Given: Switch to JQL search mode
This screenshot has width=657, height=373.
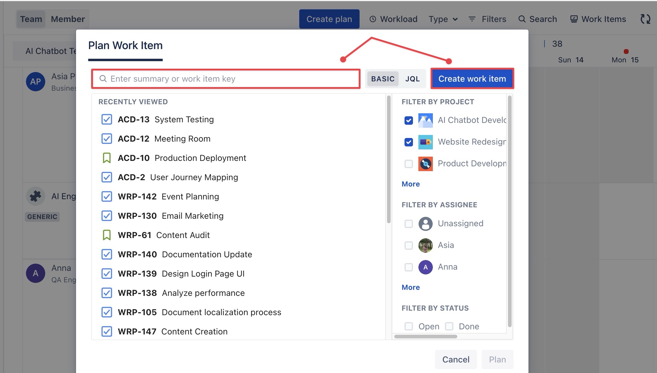Looking at the screenshot, I should [412, 79].
